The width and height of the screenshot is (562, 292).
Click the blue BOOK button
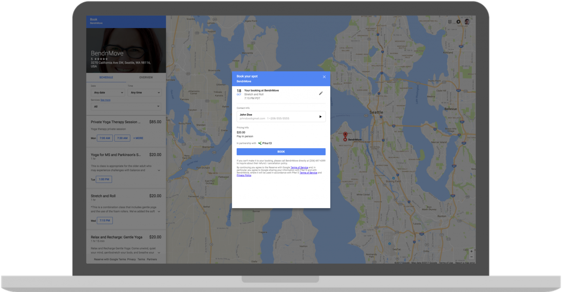pyautogui.click(x=281, y=152)
